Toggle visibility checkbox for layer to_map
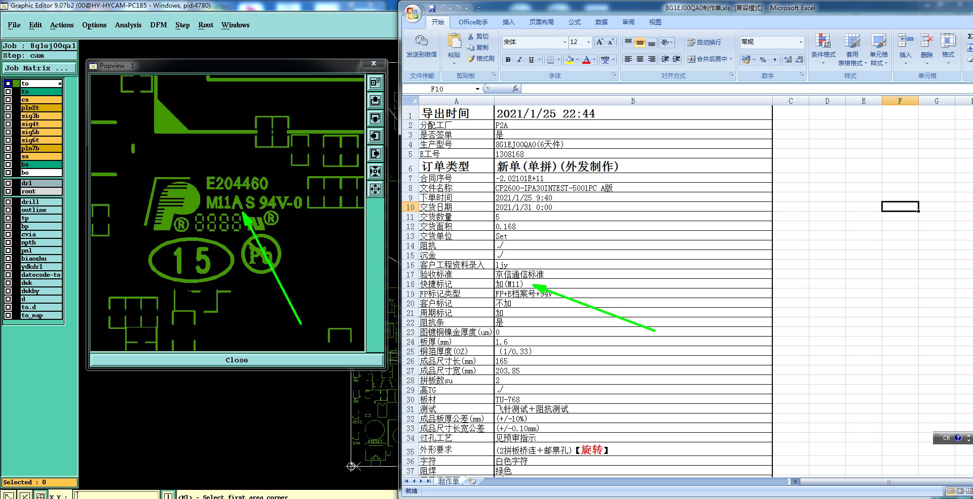Screen dimensions: 973x499 tap(8, 315)
